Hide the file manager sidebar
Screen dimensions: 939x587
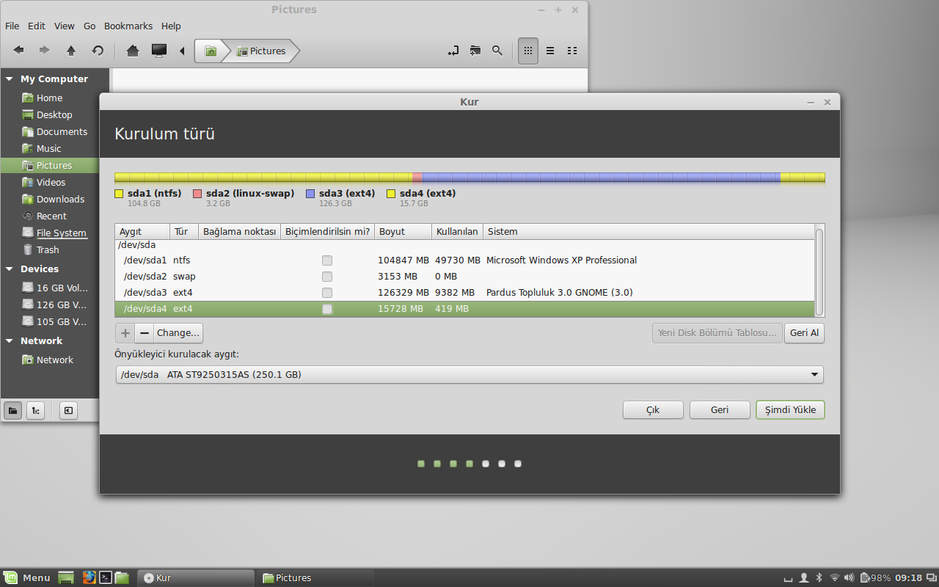pos(68,410)
